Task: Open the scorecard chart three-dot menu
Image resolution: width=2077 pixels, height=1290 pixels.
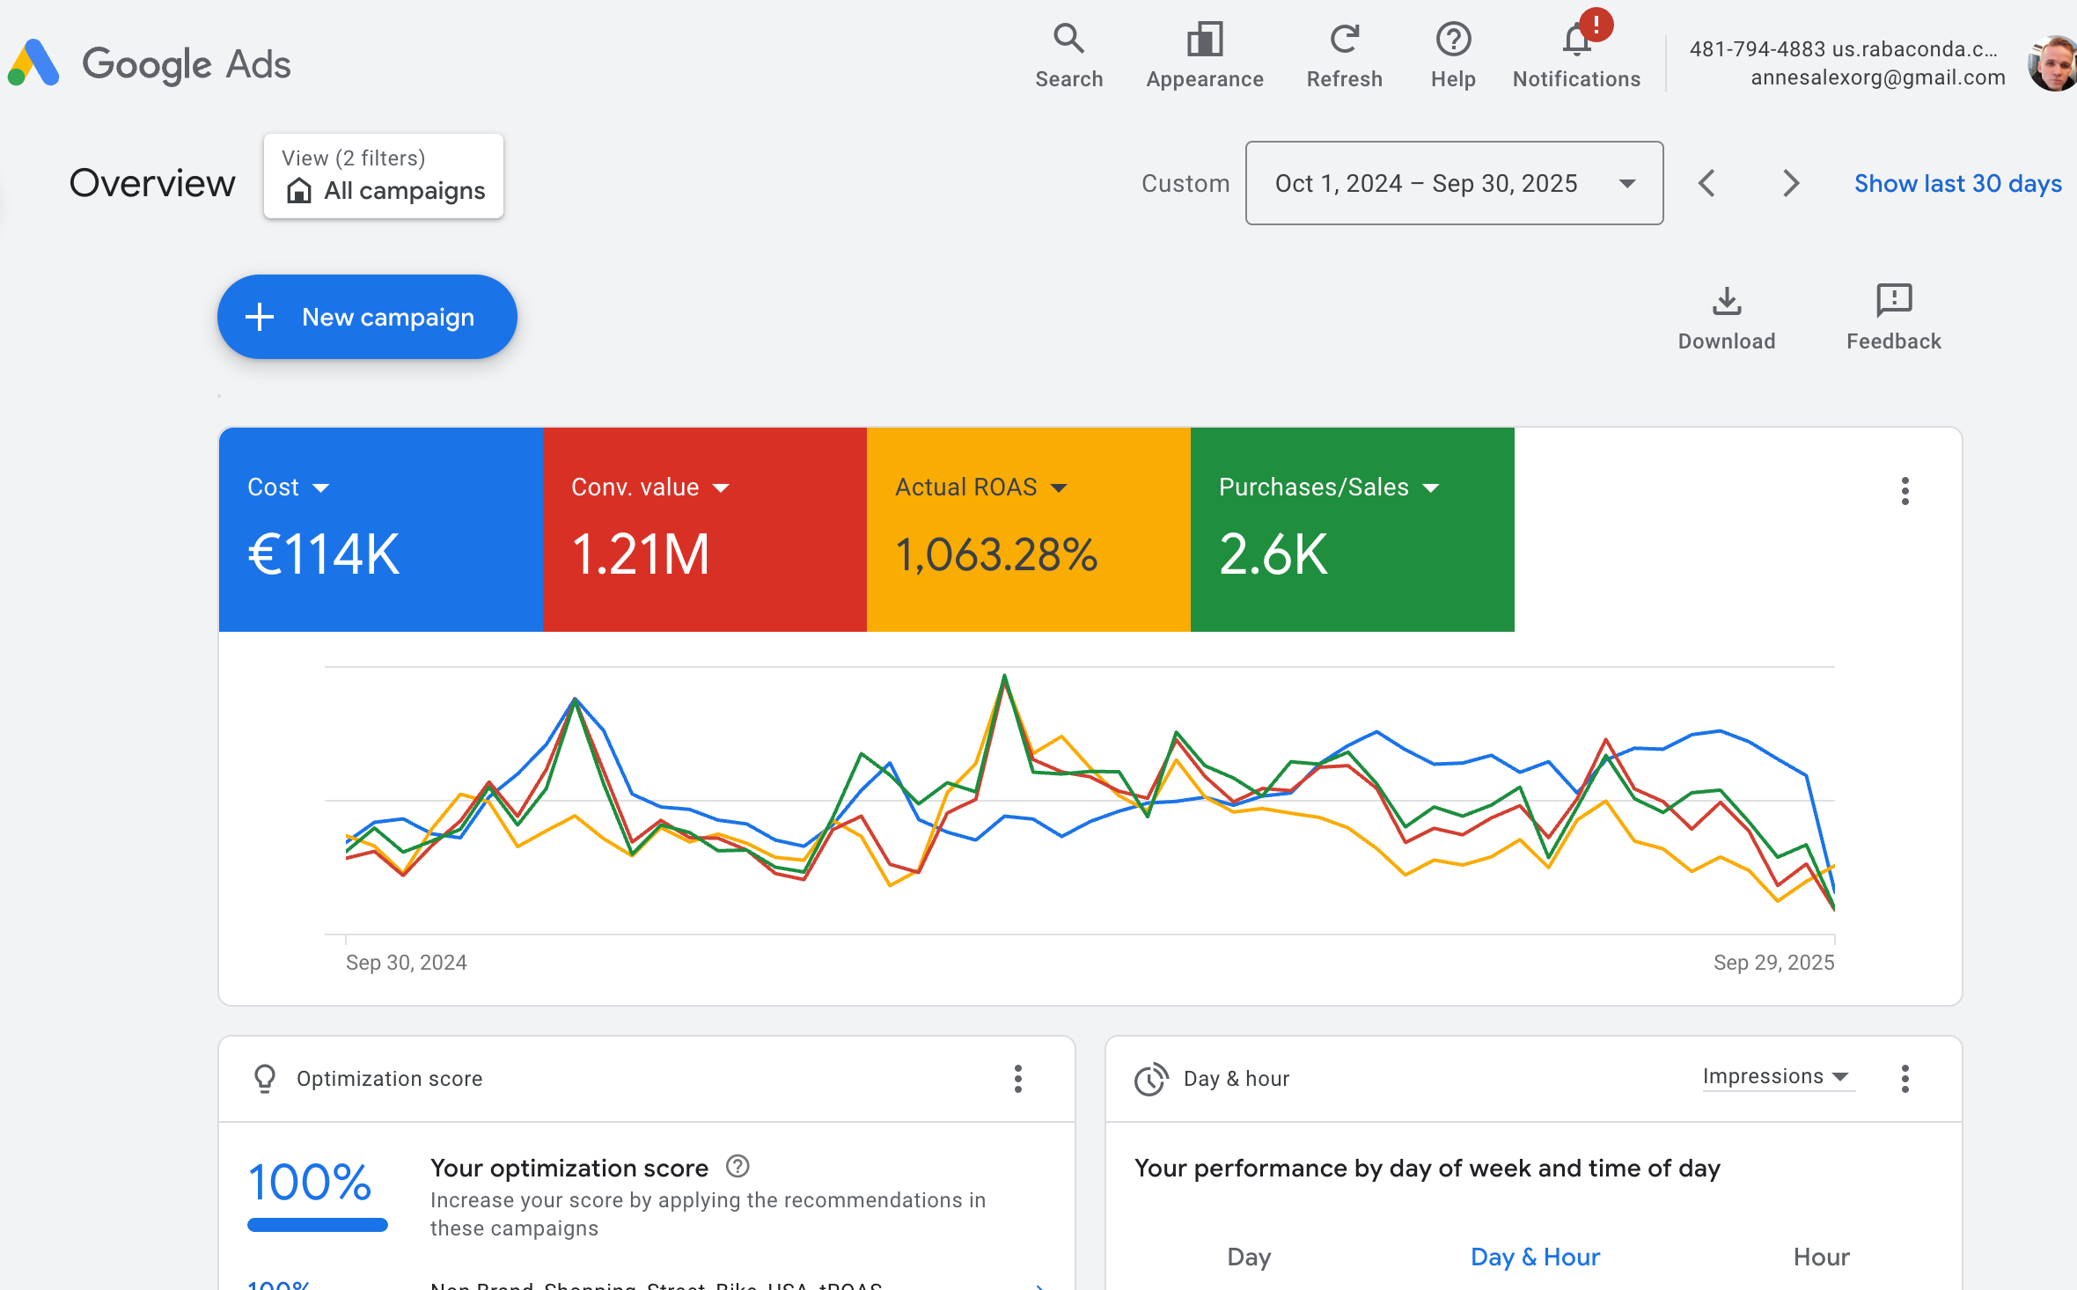Action: coord(1905,491)
